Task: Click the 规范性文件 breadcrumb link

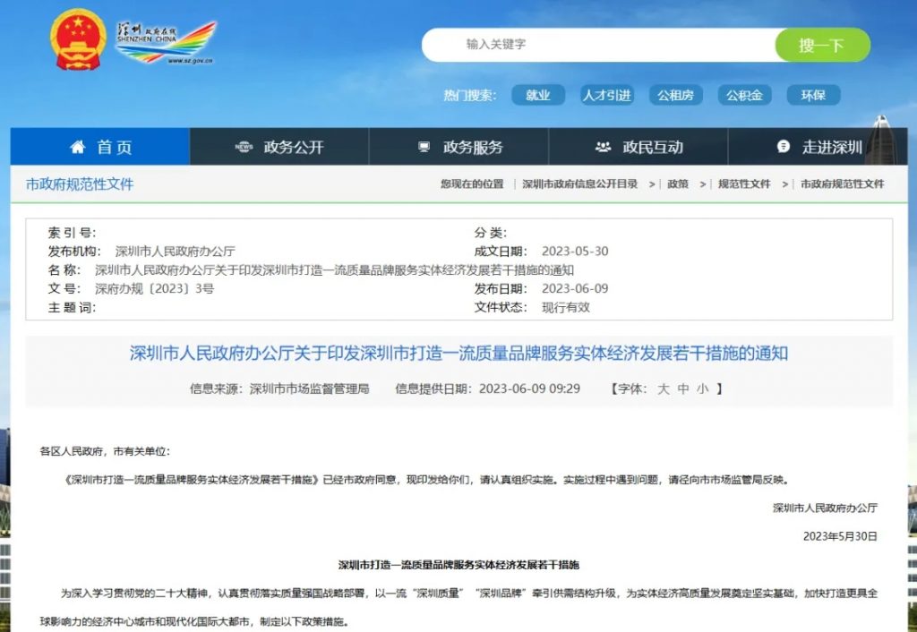Action: tap(744, 184)
